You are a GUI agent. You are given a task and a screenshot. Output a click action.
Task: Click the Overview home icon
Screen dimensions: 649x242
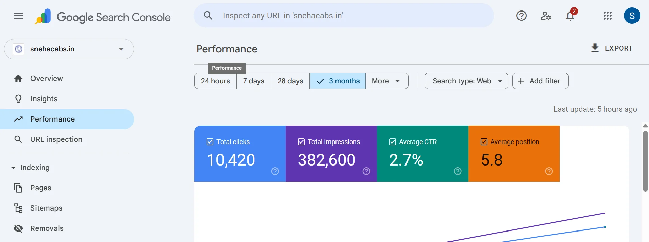click(18, 79)
